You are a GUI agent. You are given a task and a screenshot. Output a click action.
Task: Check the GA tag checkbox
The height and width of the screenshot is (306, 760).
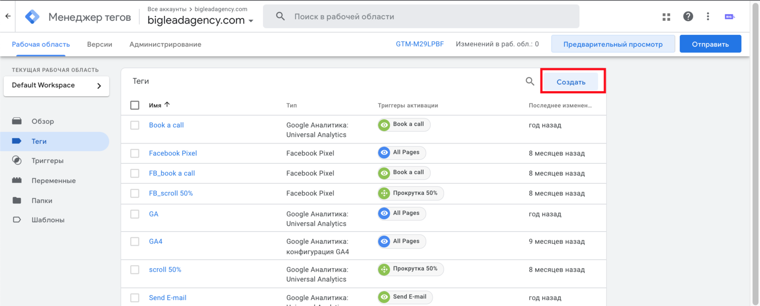135,214
